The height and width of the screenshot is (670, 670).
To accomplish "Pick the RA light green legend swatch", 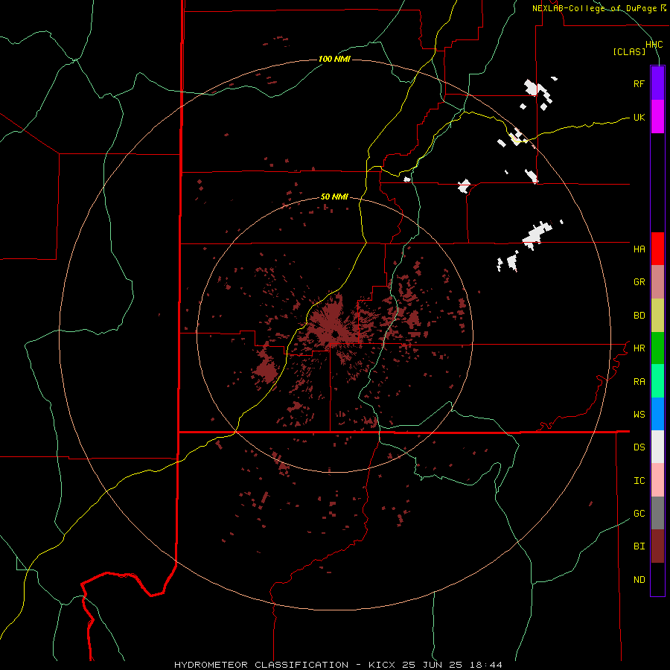I will click(657, 381).
